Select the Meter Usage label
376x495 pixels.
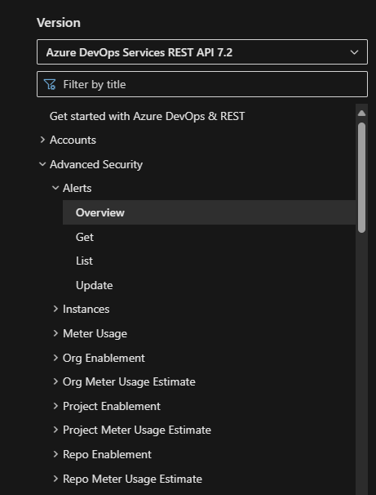pyautogui.click(x=95, y=334)
